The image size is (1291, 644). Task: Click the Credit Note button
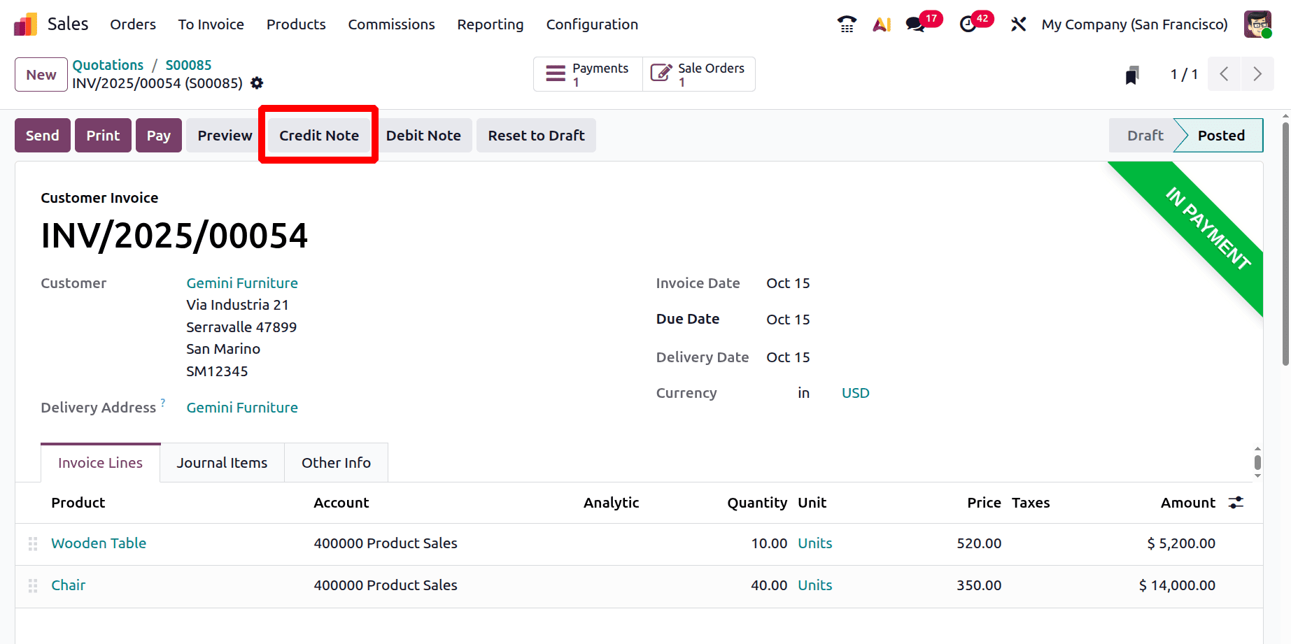[x=318, y=135]
